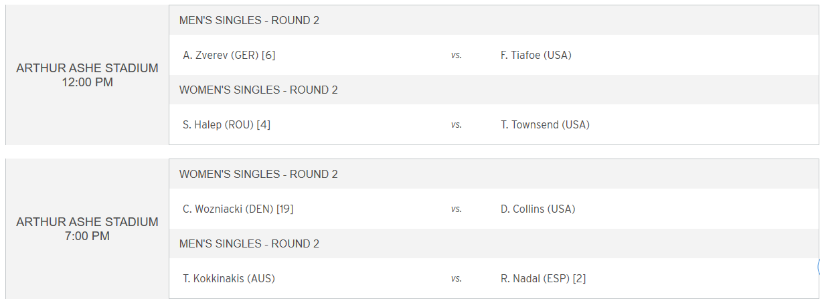Click vs. between Halep and Townsend
Viewport: 820px width, 299px height.
pyautogui.click(x=456, y=125)
